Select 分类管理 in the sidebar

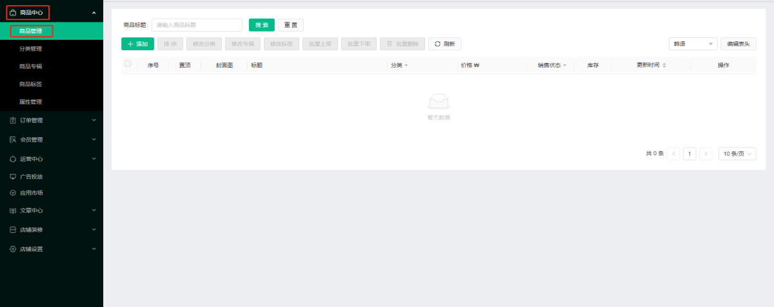[x=31, y=49]
